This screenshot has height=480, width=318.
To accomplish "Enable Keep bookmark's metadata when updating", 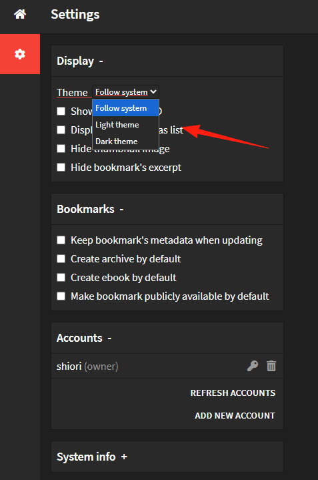I will (61, 240).
